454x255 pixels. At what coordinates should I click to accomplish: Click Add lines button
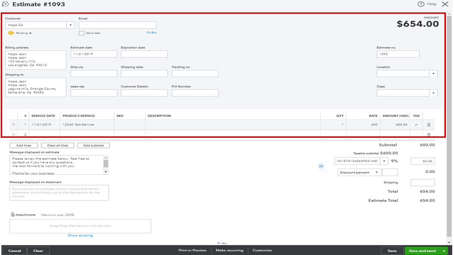(x=24, y=146)
